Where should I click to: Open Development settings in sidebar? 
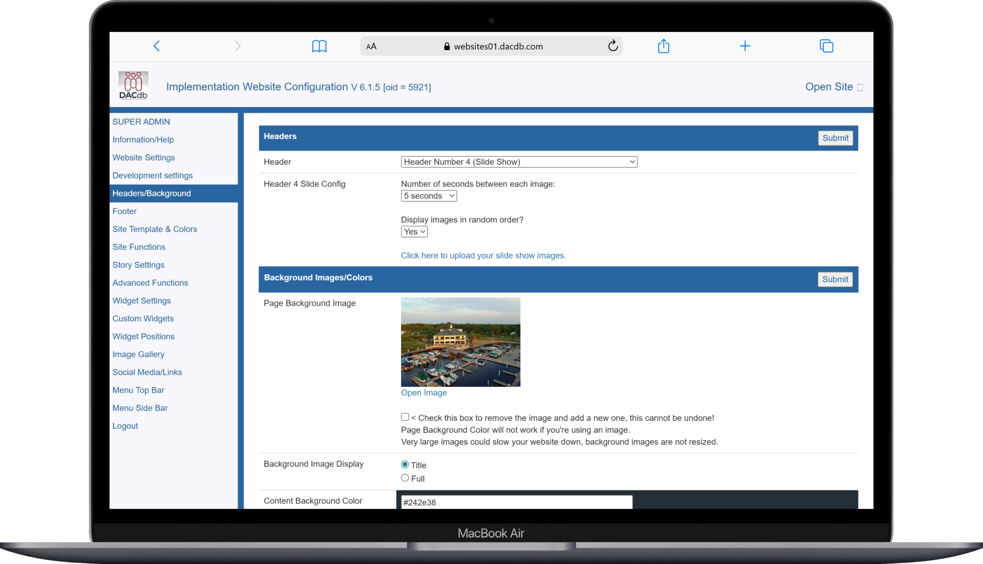point(152,175)
